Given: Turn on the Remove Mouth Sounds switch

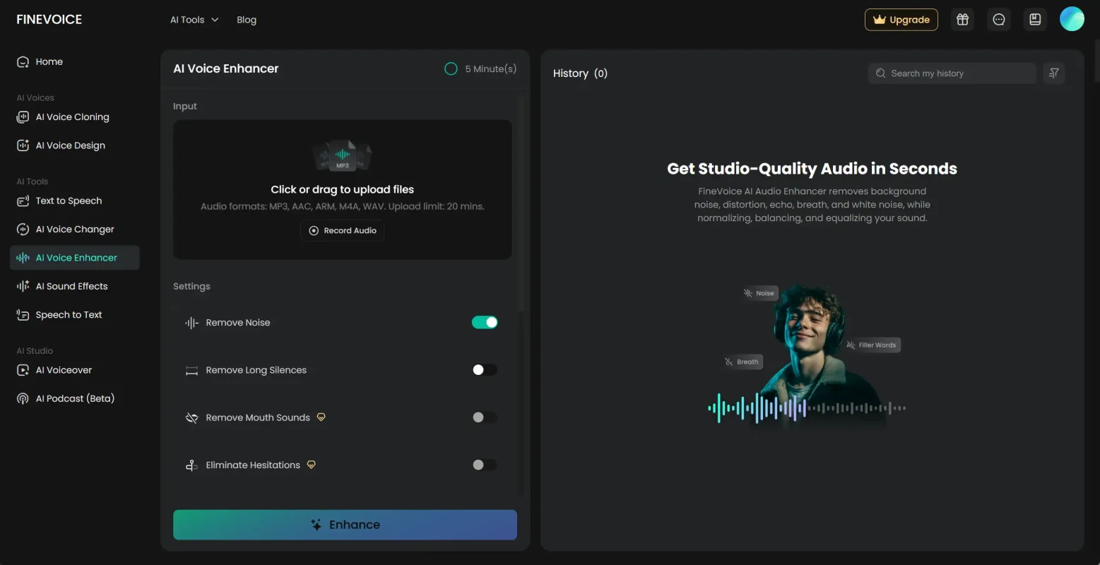Looking at the screenshot, I should coord(485,417).
